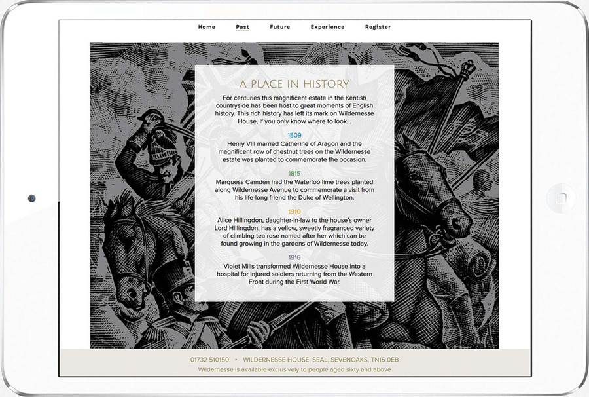Click the footer age sixty and above notice
This screenshot has height=397, width=589.
tap(294, 369)
